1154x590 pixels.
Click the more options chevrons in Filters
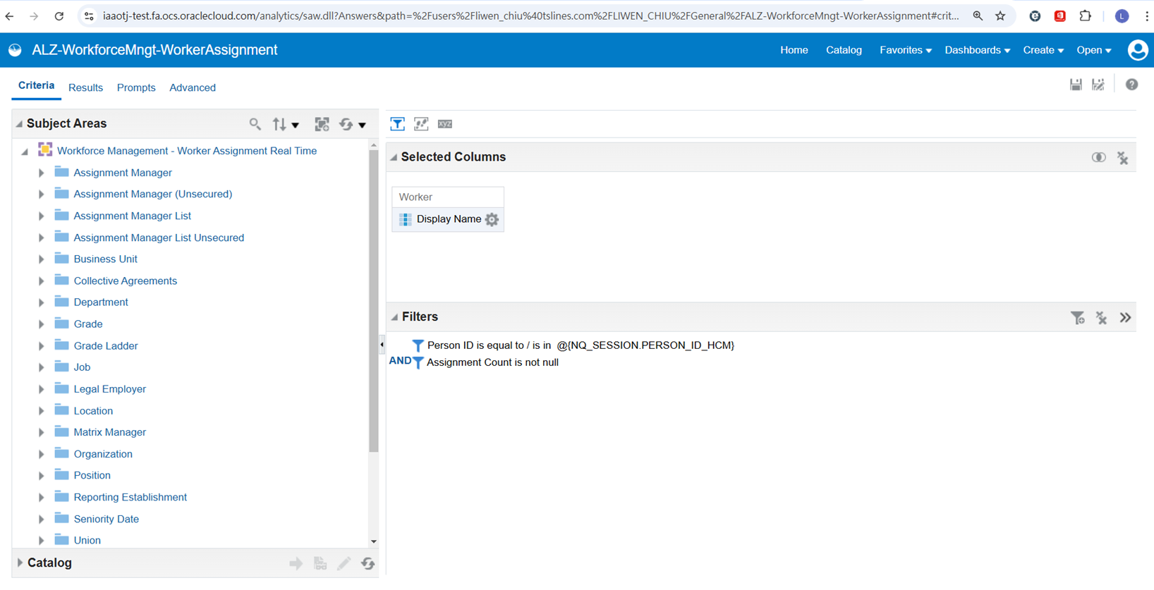point(1125,318)
